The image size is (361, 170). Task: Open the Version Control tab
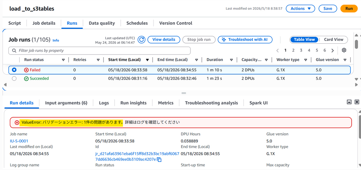[176, 23]
